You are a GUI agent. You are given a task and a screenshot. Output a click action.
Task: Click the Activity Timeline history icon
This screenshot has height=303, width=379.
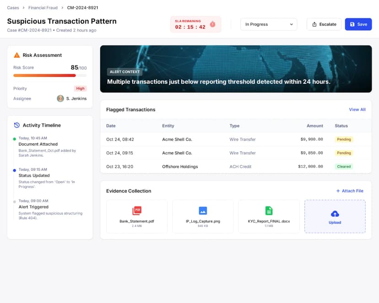click(x=17, y=125)
